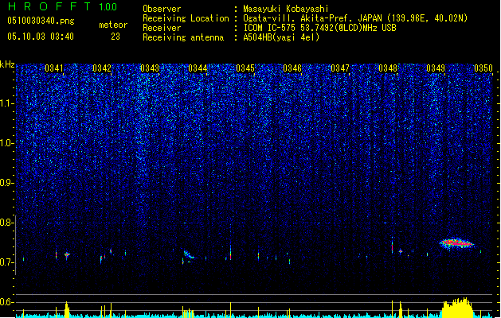Click the kHz axis unit label
This screenshot has height=318, width=501.
click(x=7, y=64)
